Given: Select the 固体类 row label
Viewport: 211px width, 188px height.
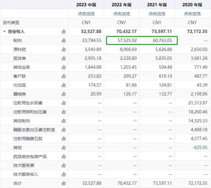Looking at the screenshot, I should point(20,58).
